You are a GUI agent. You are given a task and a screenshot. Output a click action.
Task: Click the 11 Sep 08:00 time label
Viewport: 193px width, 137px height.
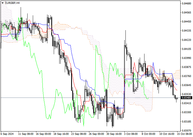coord(26,134)
